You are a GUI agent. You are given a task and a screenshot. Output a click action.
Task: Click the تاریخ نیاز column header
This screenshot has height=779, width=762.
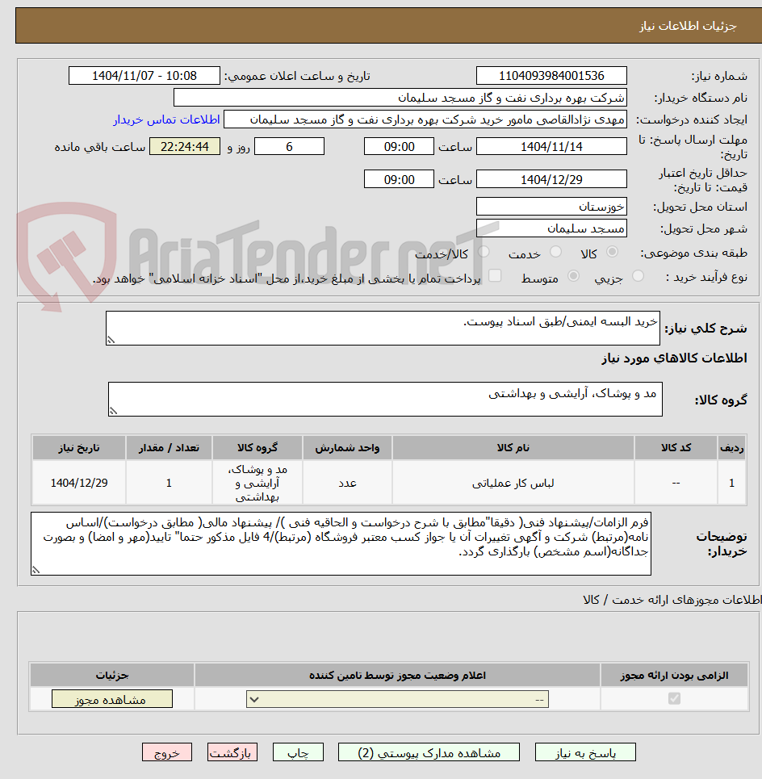click(79, 448)
